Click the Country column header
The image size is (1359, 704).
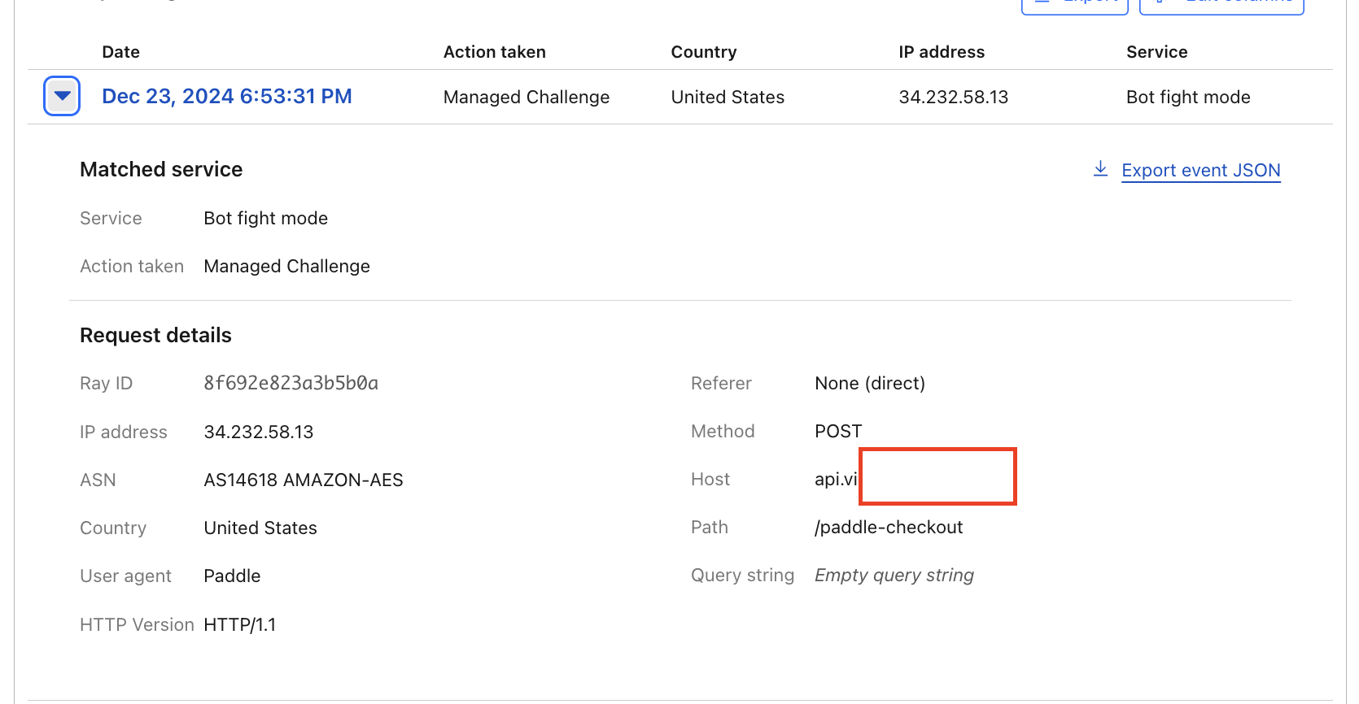[x=703, y=52]
